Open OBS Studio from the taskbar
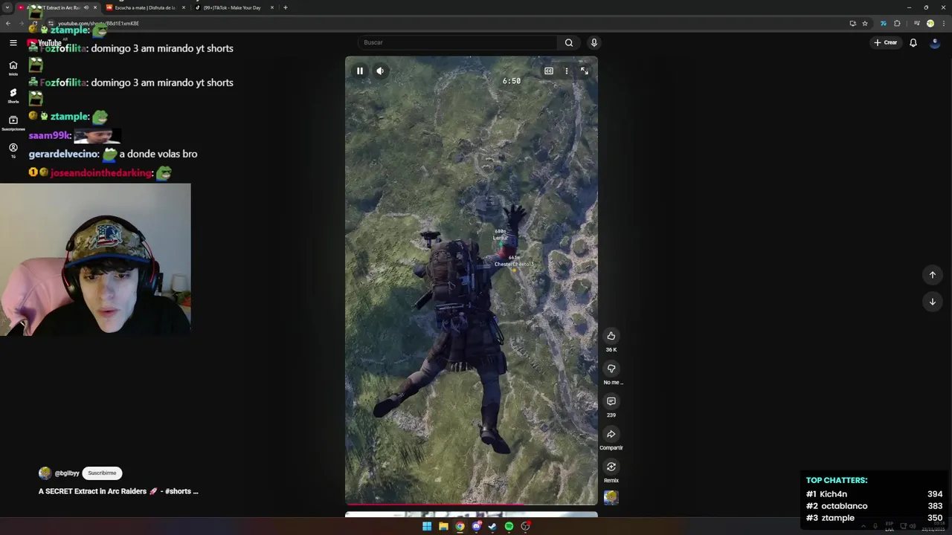 click(526, 526)
